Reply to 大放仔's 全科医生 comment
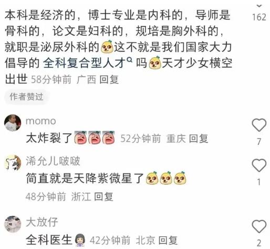270x249 pixels. tap(168, 240)
